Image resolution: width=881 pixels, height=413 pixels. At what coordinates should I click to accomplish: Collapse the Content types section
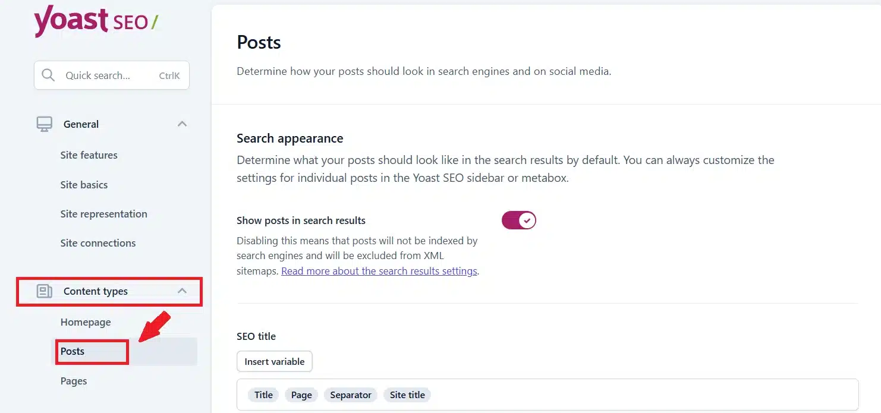[x=183, y=291]
